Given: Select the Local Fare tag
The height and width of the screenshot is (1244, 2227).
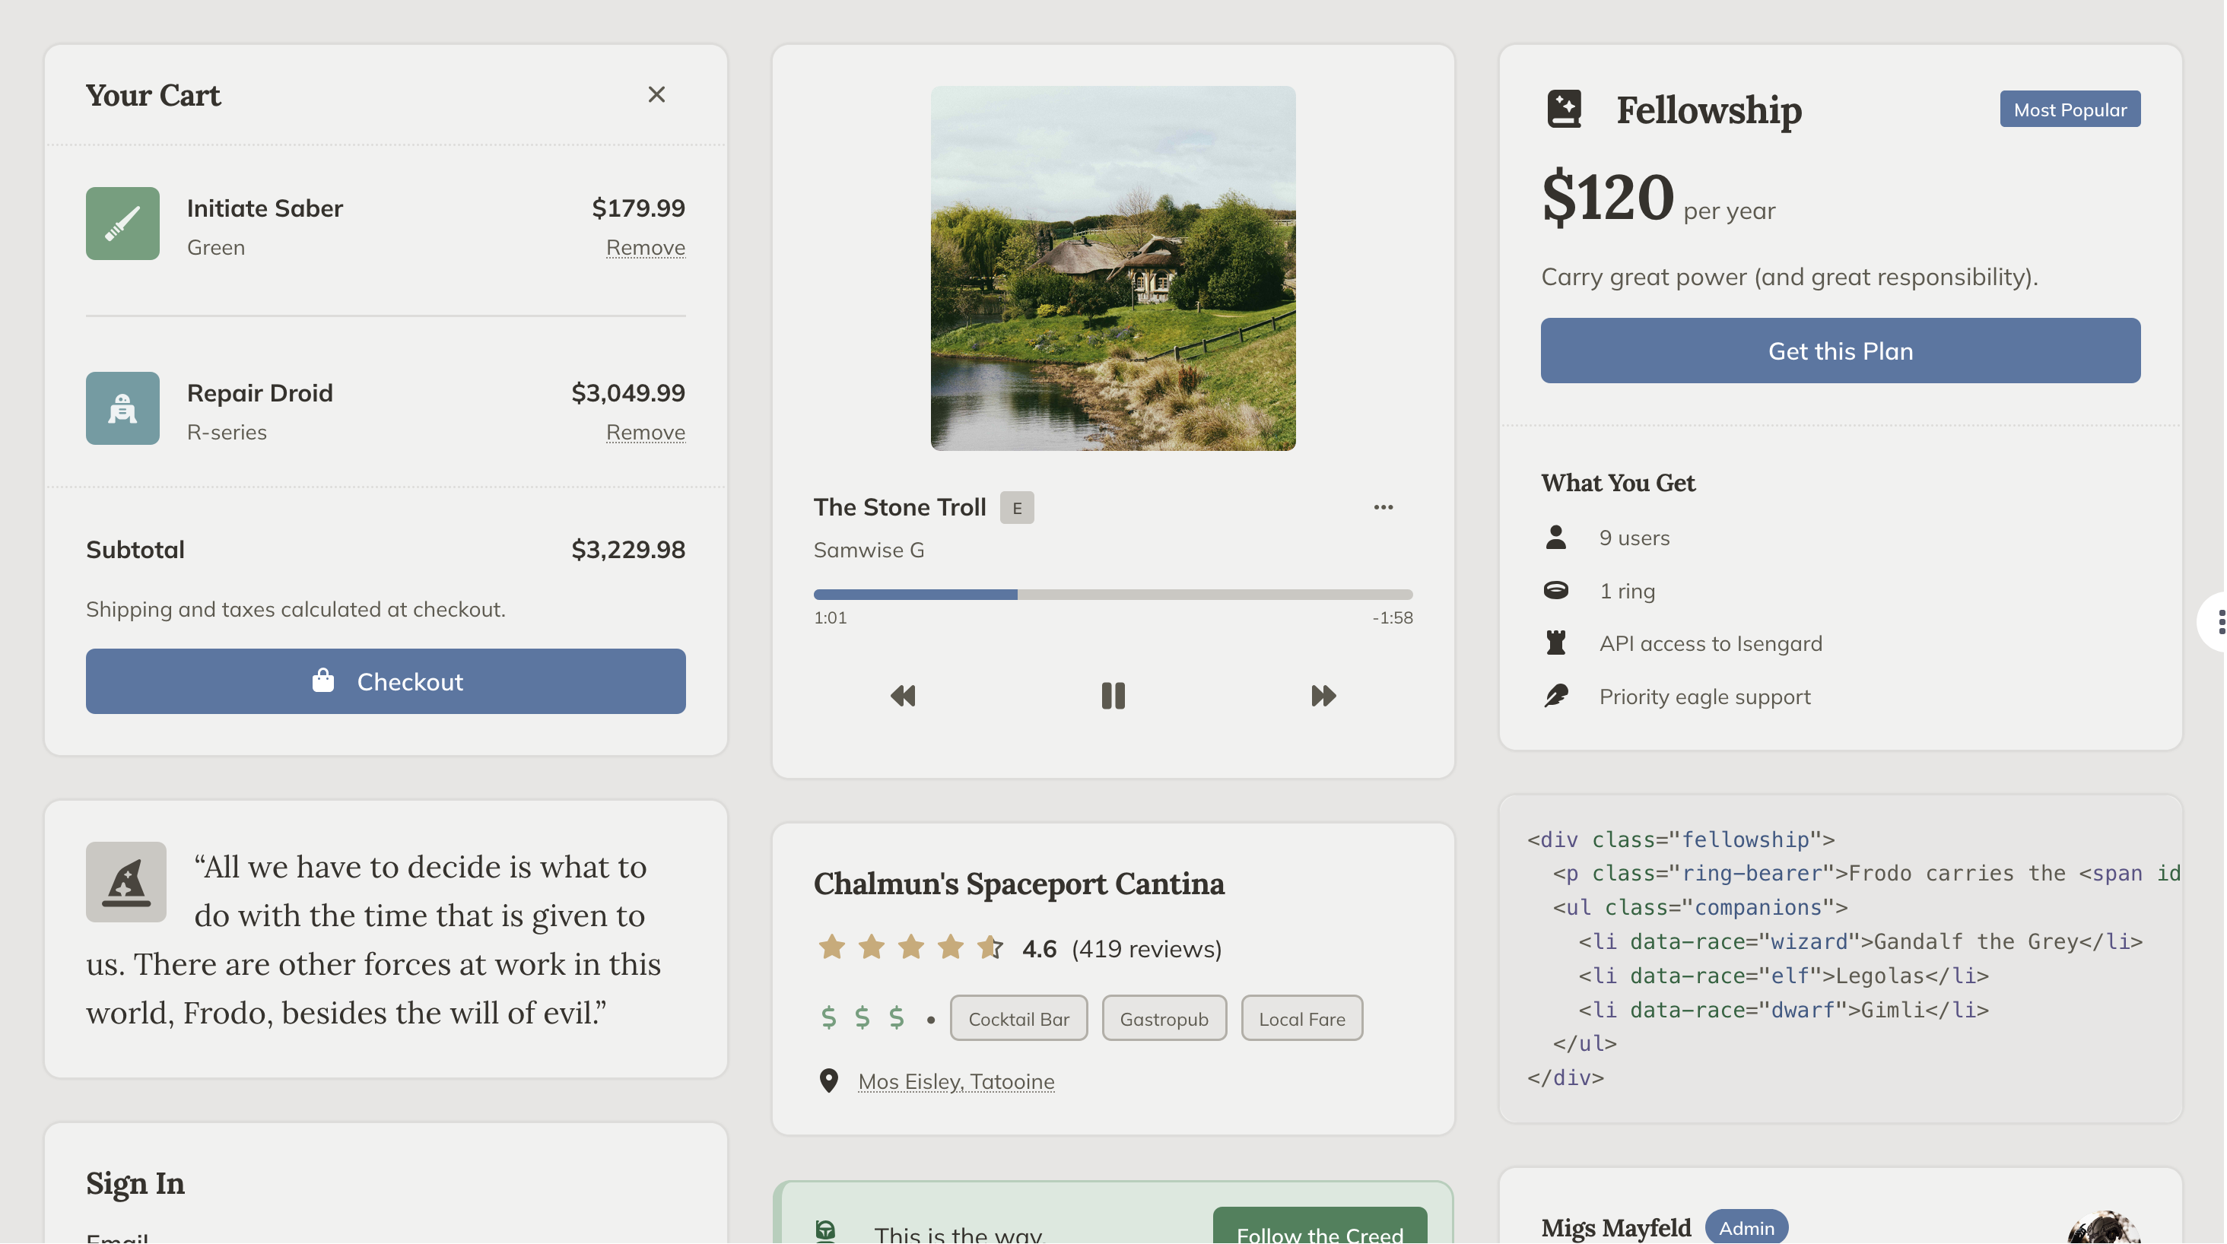Looking at the screenshot, I should 1302,1019.
